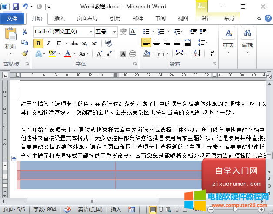
Task: Click the Character Border A icon
Action: click(133, 31)
